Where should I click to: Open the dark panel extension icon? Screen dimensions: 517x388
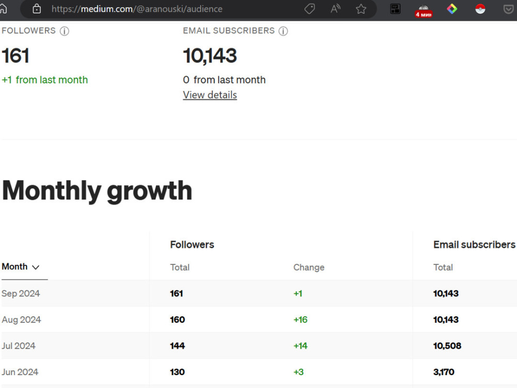point(395,9)
